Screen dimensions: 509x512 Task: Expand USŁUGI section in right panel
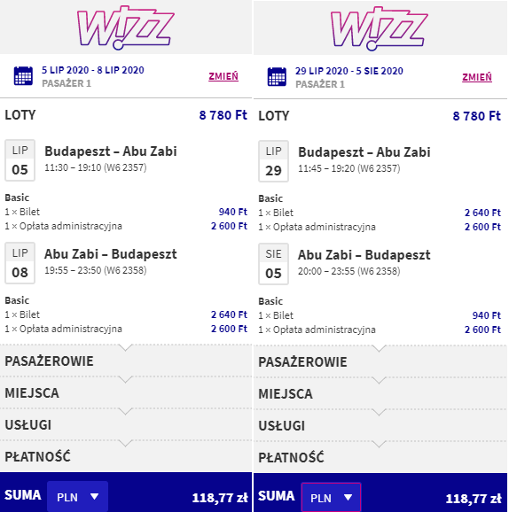(380, 426)
